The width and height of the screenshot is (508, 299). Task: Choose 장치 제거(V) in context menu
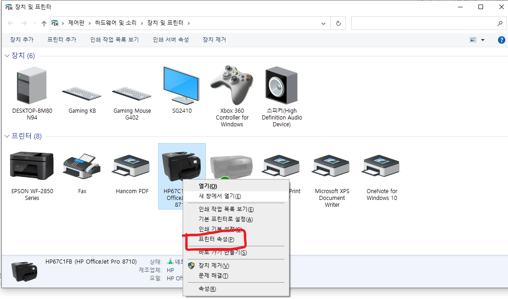coord(236,266)
